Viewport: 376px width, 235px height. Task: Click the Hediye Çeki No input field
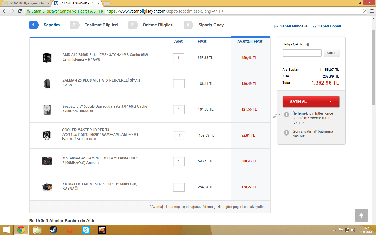pos(302,53)
